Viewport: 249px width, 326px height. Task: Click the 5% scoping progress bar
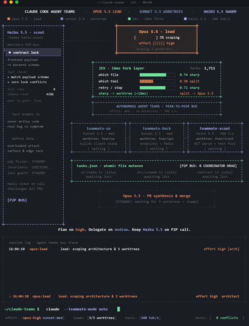coord(146,37)
